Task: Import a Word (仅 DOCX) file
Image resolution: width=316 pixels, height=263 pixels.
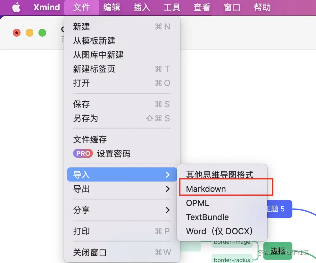Action: click(222, 231)
